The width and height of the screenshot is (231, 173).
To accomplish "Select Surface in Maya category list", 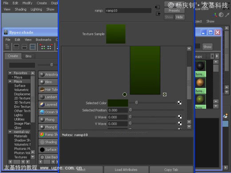I will pyautogui.click(x=20, y=86).
